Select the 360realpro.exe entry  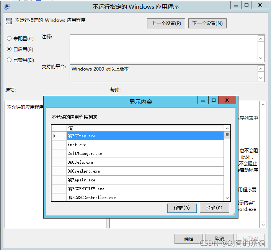(x=145, y=171)
